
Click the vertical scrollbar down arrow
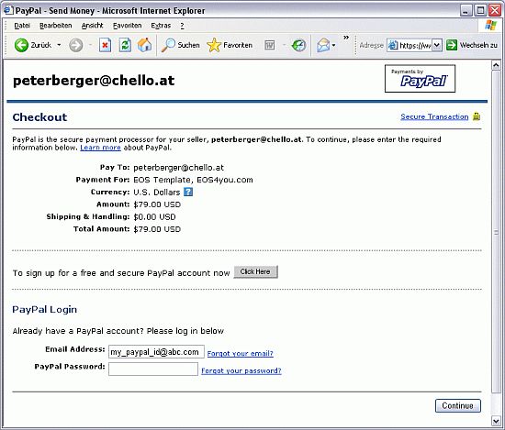(x=496, y=420)
